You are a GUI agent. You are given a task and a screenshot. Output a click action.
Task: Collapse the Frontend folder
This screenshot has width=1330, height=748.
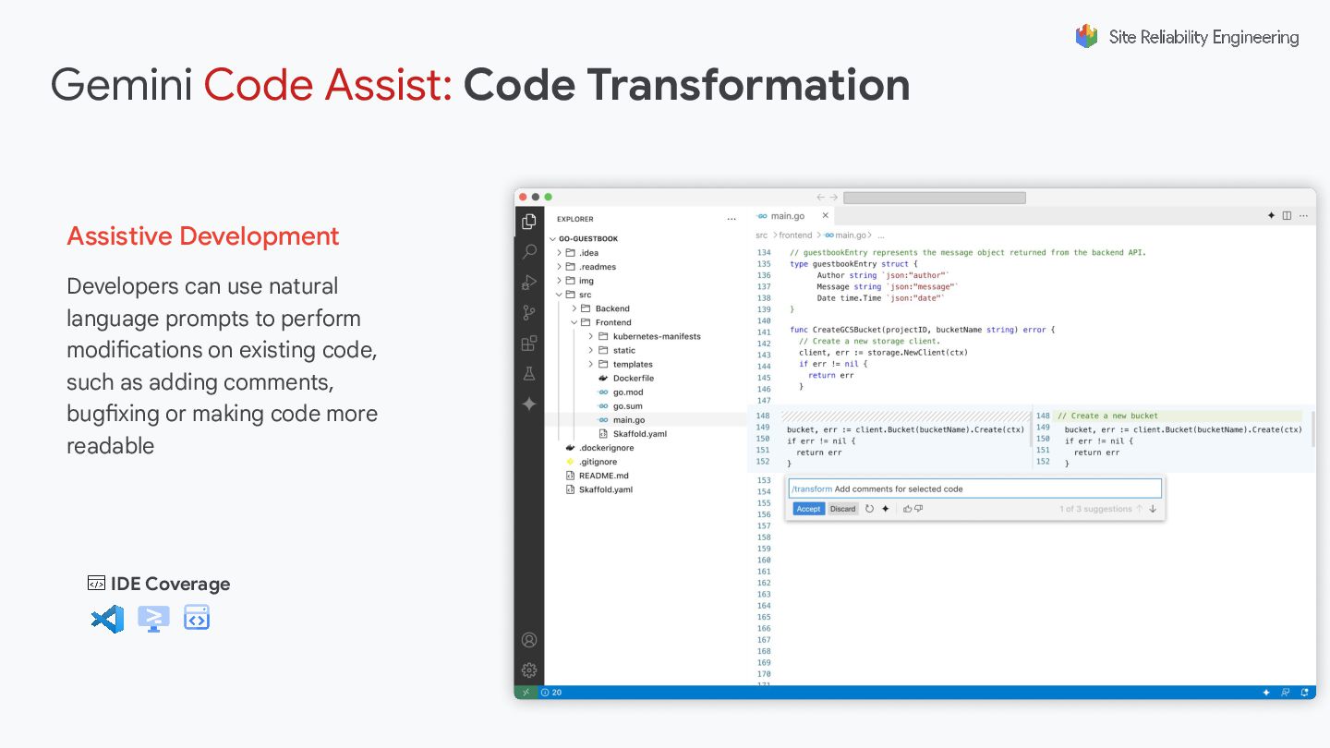[x=574, y=322]
